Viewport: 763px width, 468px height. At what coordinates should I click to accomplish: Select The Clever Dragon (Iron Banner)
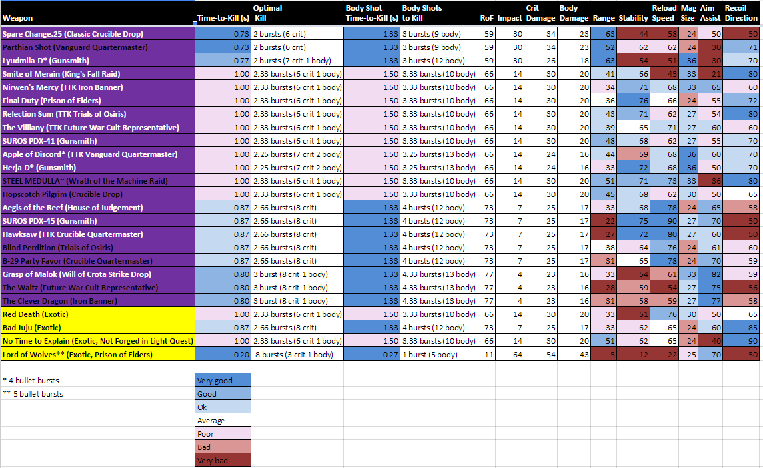click(98, 301)
